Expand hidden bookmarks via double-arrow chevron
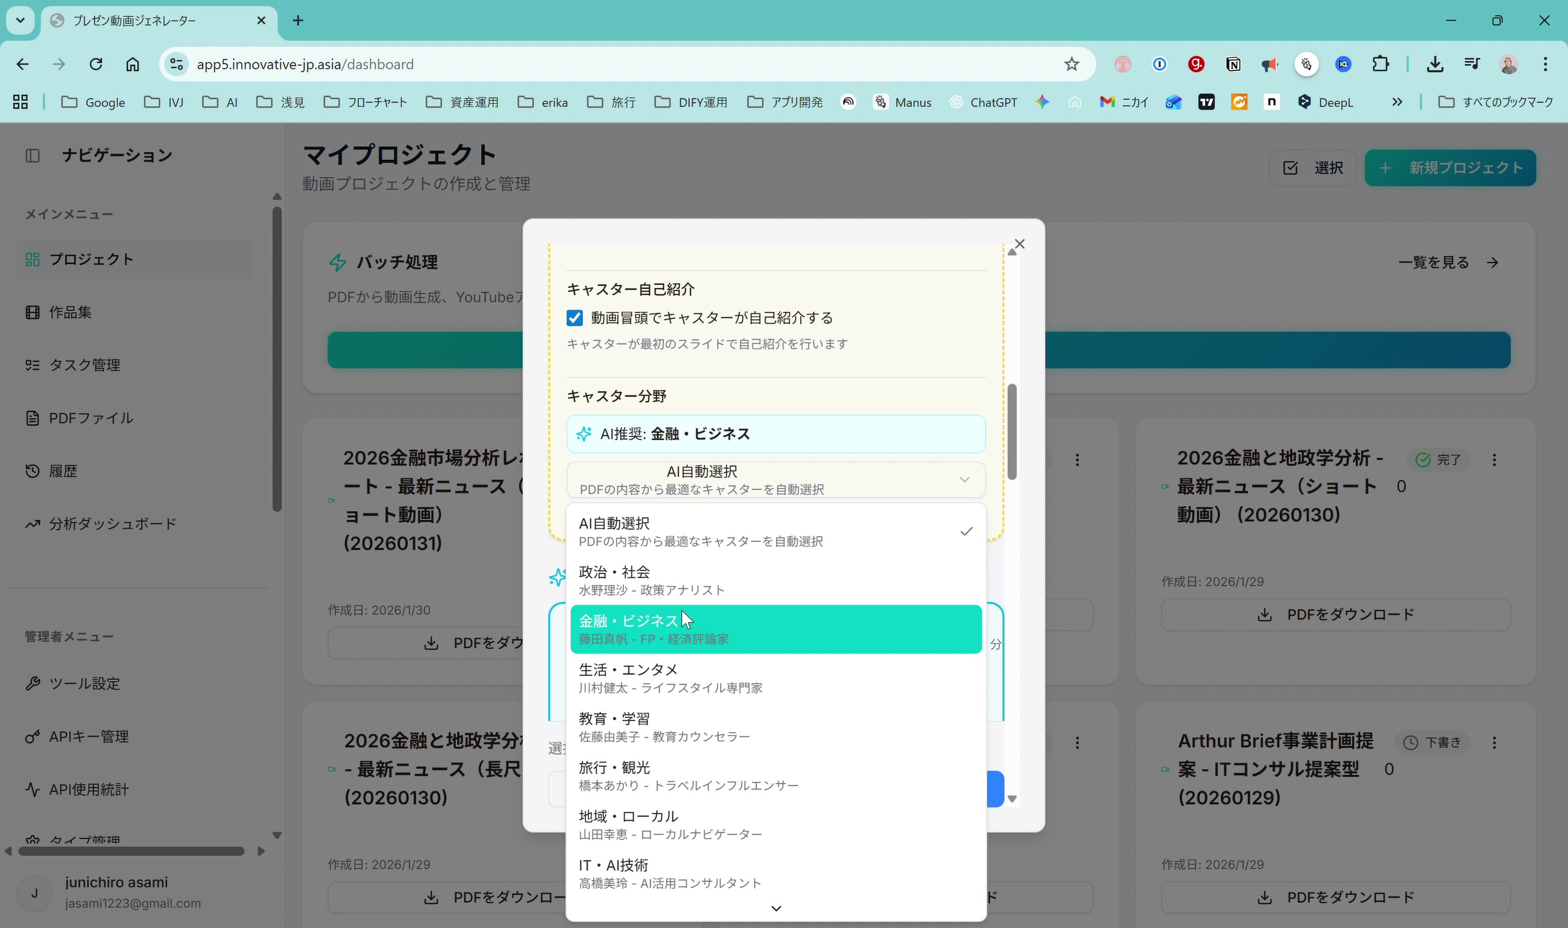The height and width of the screenshot is (928, 1568). (x=1397, y=102)
